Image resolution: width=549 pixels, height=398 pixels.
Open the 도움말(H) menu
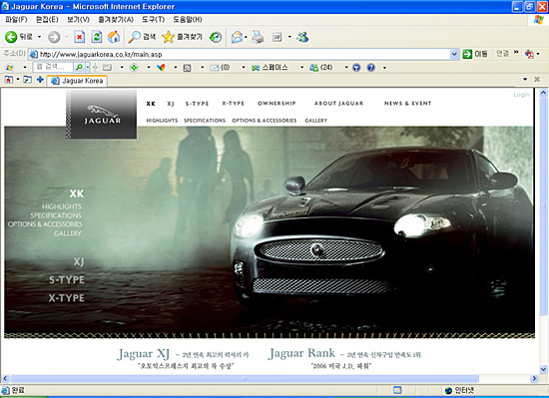coord(188,19)
